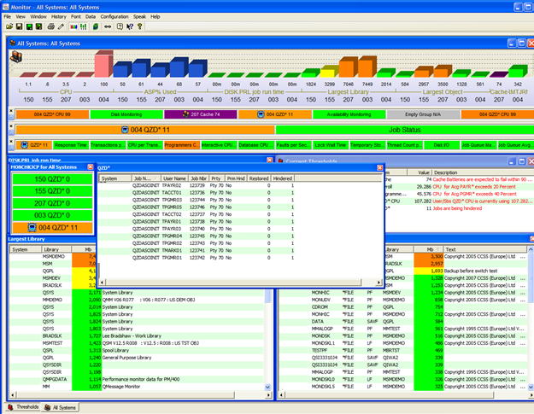
Task: Click the black floppy disk save icon
Action: point(19,26)
